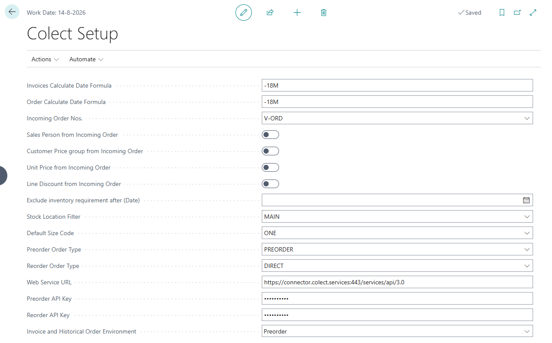The width and height of the screenshot is (552, 343).
Task: Click the trash delete icon
Action: point(324,13)
